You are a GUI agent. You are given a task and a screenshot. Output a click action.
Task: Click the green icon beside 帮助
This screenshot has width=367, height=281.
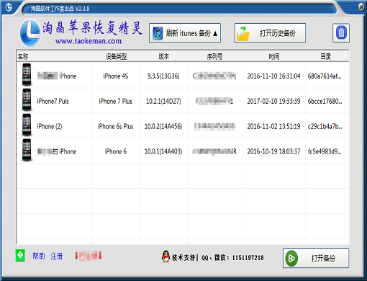(x=20, y=255)
